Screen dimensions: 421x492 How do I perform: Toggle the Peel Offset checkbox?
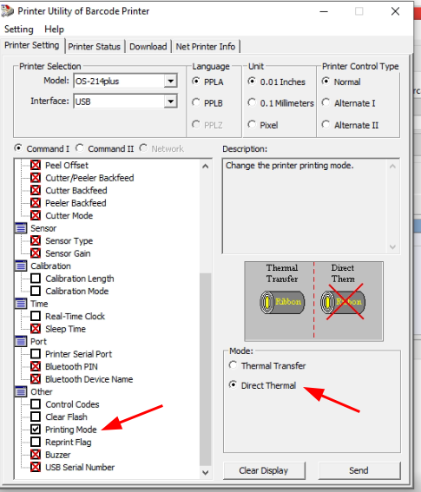(36, 166)
